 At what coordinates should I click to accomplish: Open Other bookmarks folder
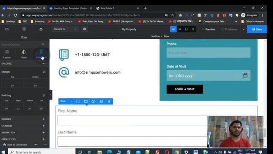coord(253,21)
